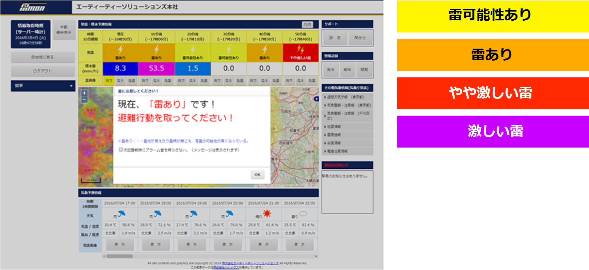589x270 pixels.
Task: Toggle 発雷 cloud image for 現在 column
Action: point(132,81)
